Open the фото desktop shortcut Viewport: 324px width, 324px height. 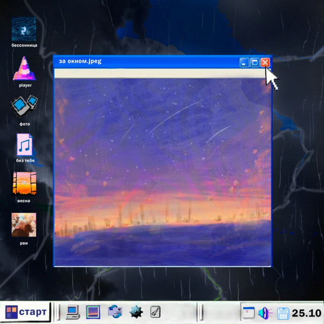24,107
